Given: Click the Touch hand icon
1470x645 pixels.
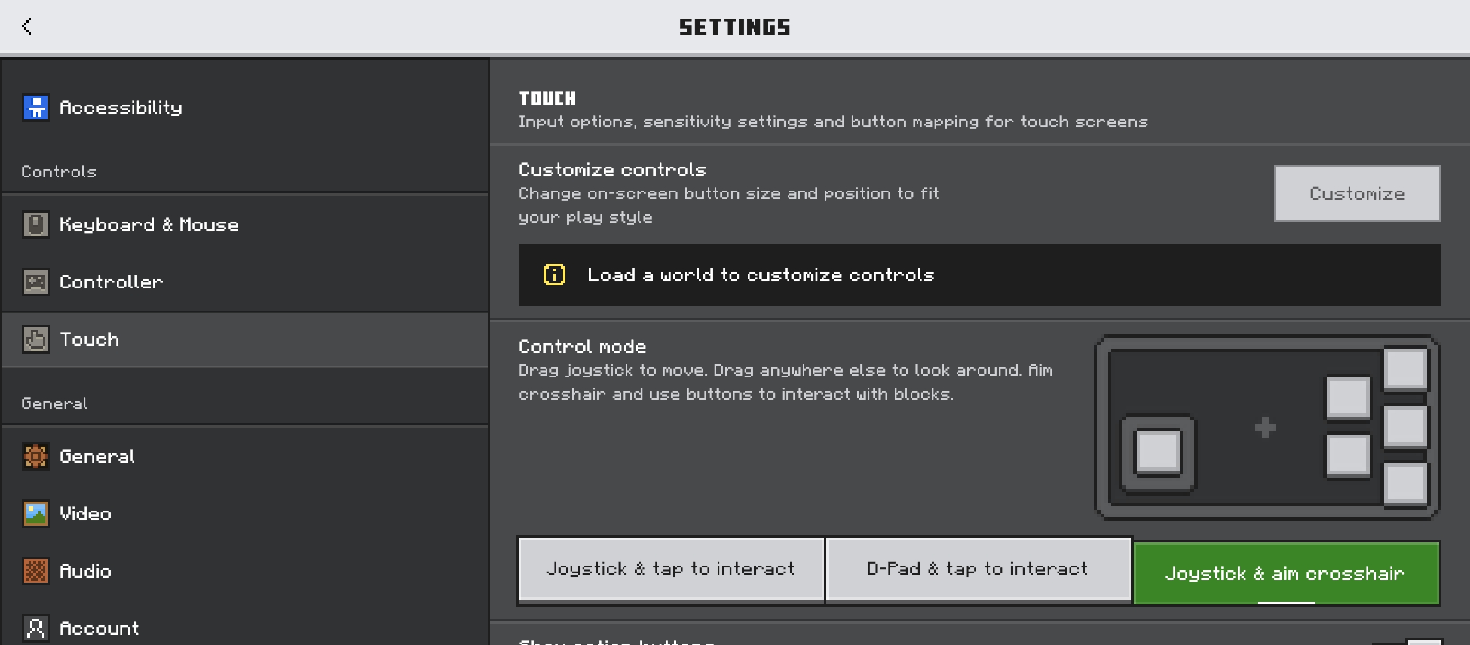Looking at the screenshot, I should pyautogui.click(x=36, y=339).
